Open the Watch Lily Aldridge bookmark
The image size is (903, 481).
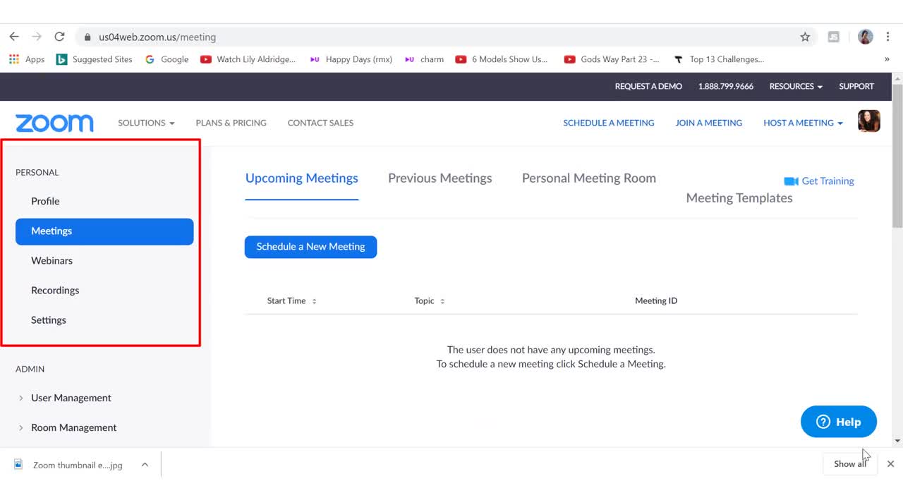248,59
